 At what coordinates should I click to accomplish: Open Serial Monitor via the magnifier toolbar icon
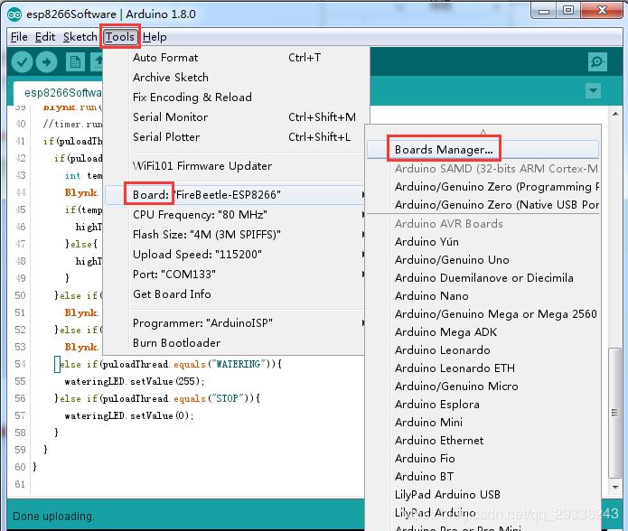point(597,62)
